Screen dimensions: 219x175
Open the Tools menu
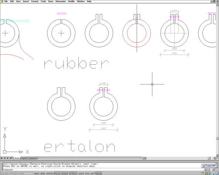click(x=43, y=2)
